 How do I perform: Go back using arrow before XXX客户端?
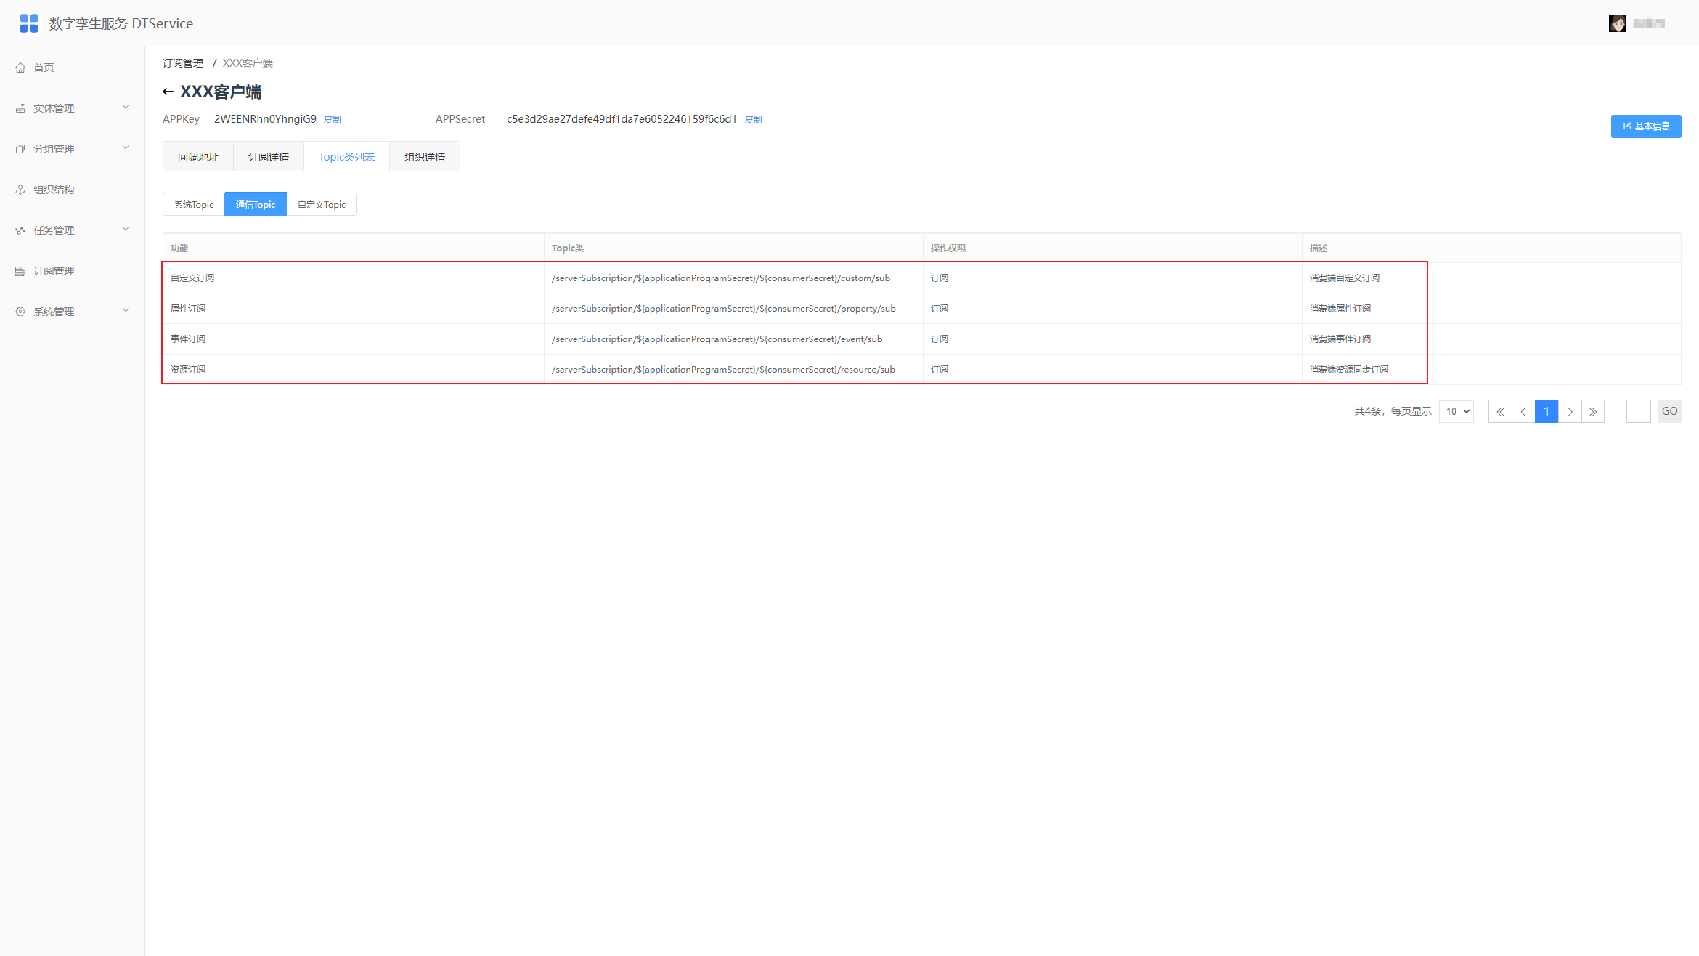point(168,92)
